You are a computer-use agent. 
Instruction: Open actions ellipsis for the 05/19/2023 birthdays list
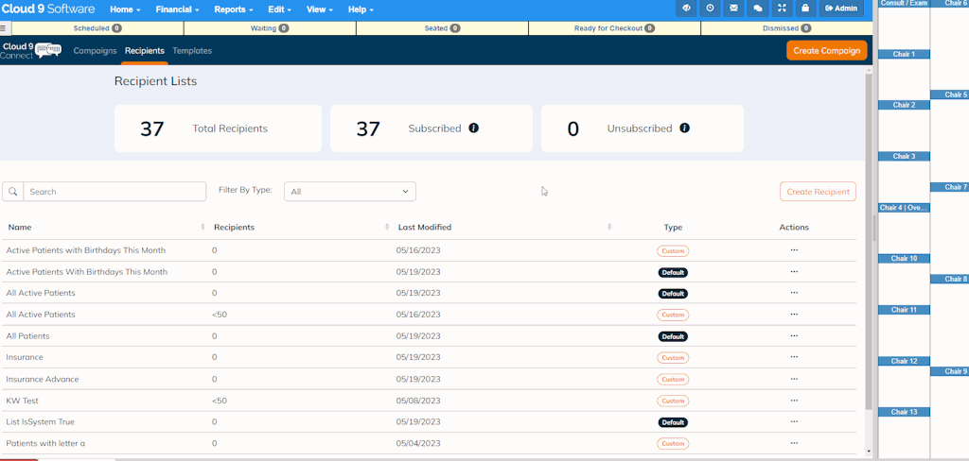tap(794, 271)
